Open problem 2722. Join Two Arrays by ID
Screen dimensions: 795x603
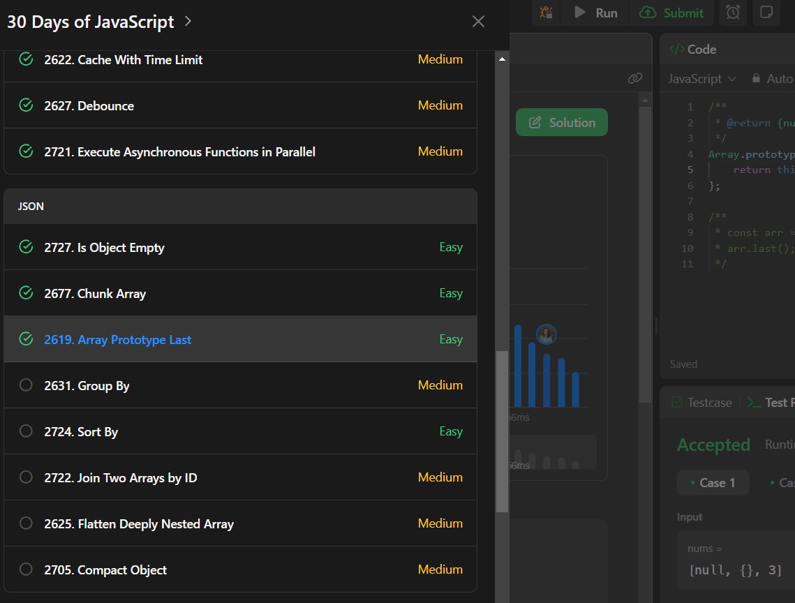(x=240, y=478)
